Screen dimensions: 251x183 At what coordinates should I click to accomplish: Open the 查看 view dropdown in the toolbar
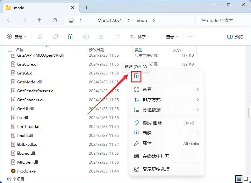click(168, 37)
